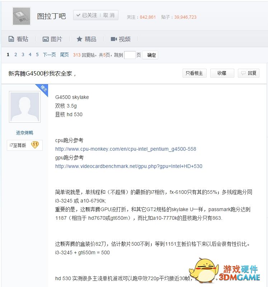This screenshot has width=268, height=287.
Task: Switch to the 图片 tab
Action: tap(52, 39)
